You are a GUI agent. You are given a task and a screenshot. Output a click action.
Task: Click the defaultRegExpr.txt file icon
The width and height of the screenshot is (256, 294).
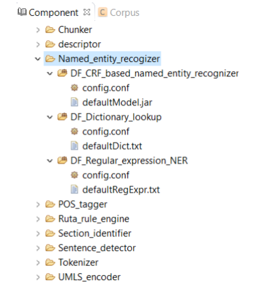(74, 190)
